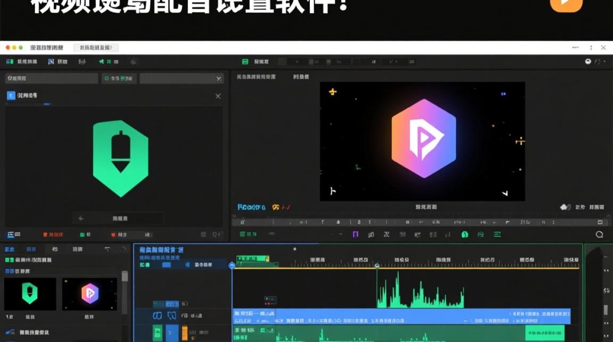Screen dimensions: 613x342
Task: Open the vertical dots menu in title bar
Action: click(x=591, y=47)
